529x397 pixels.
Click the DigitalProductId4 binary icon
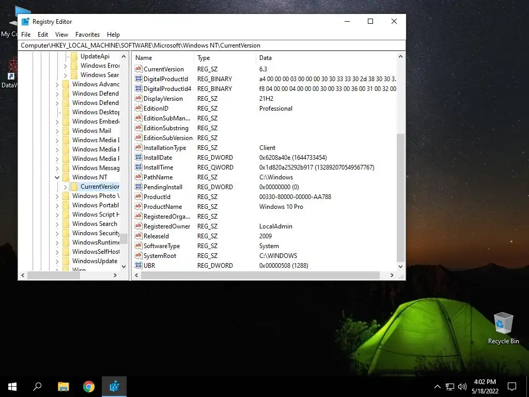(138, 88)
